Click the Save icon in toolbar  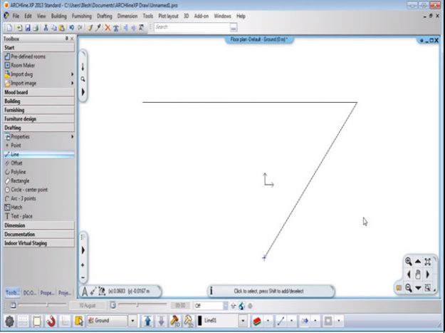[26, 27]
